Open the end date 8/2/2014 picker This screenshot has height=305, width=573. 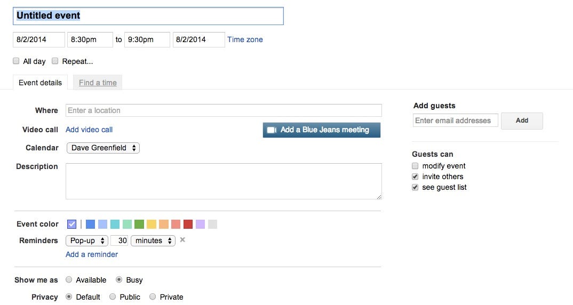(x=199, y=39)
